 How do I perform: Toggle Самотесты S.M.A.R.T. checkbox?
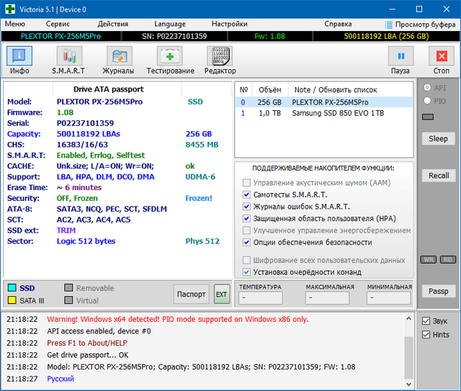(x=247, y=195)
